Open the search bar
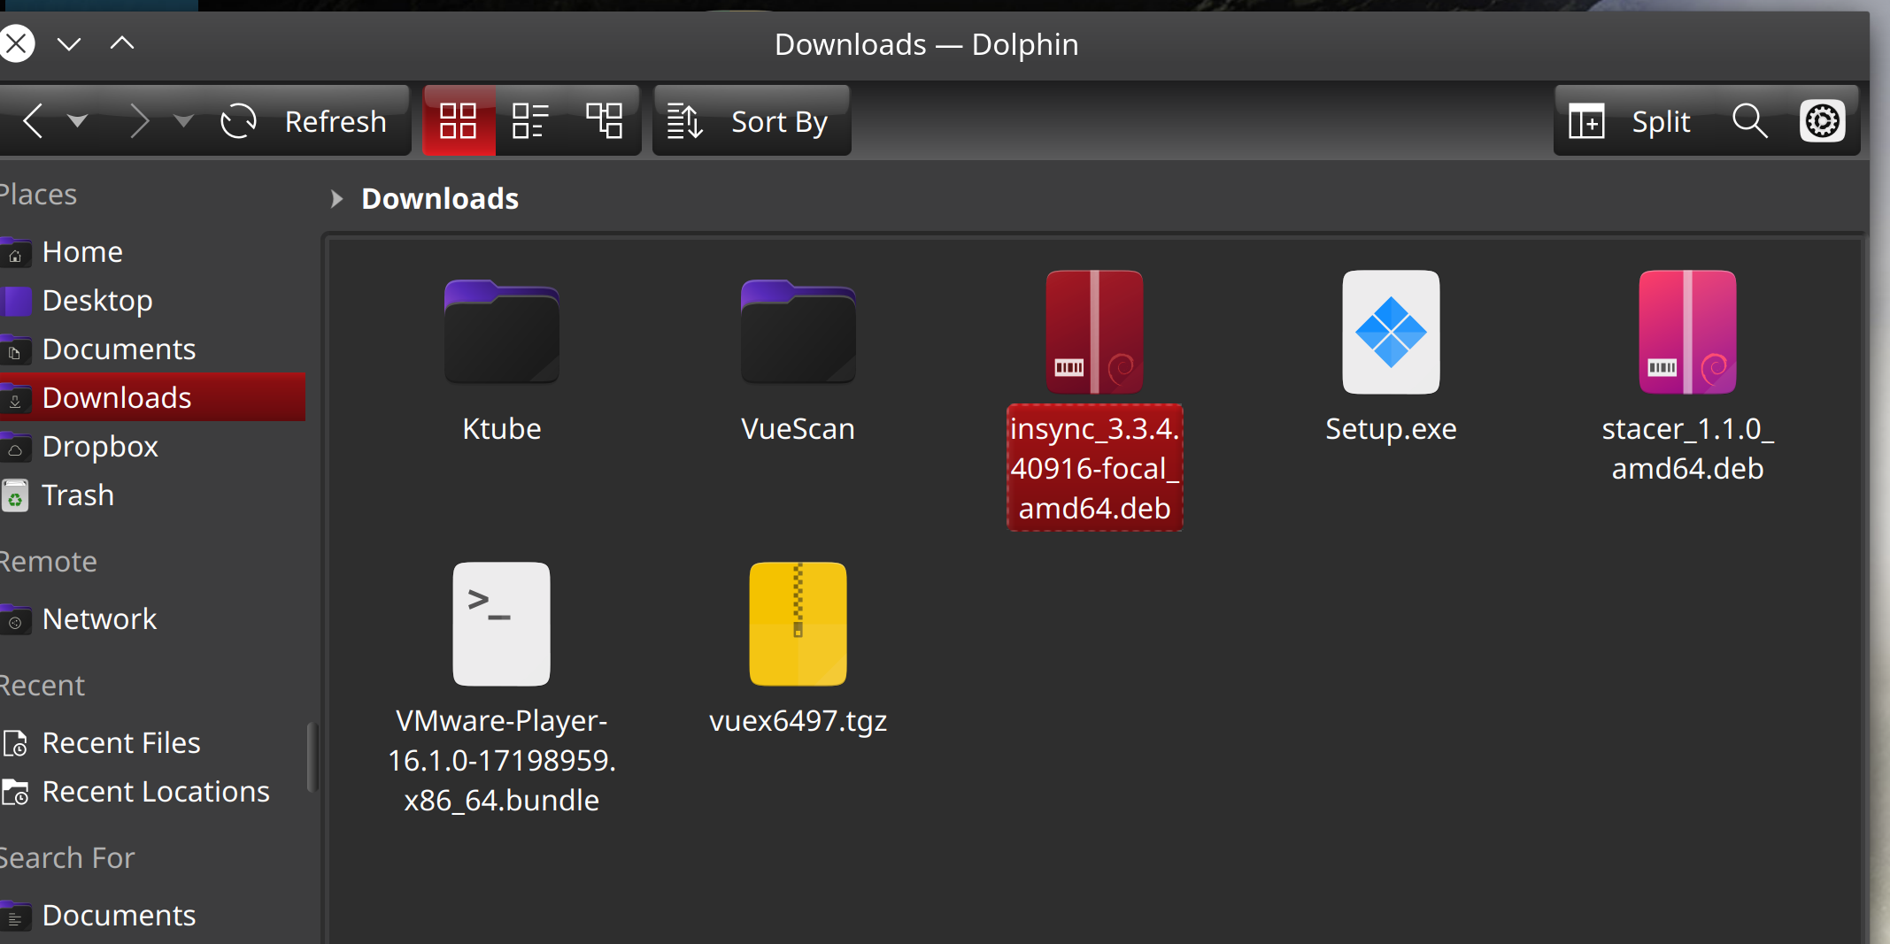 [x=1750, y=120]
